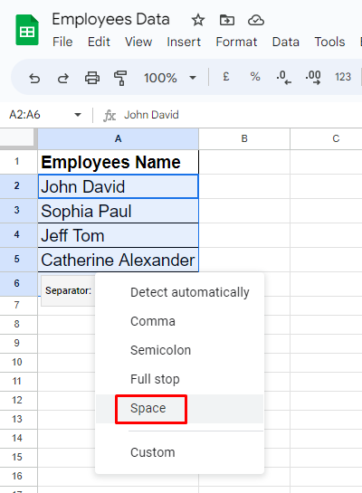The image size is (362, 493).
Task: Apply percent format from the toolbar
Action: click(x=255, y=77)
